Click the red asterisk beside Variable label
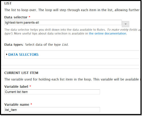142x116 pixels. pos(30,86)
